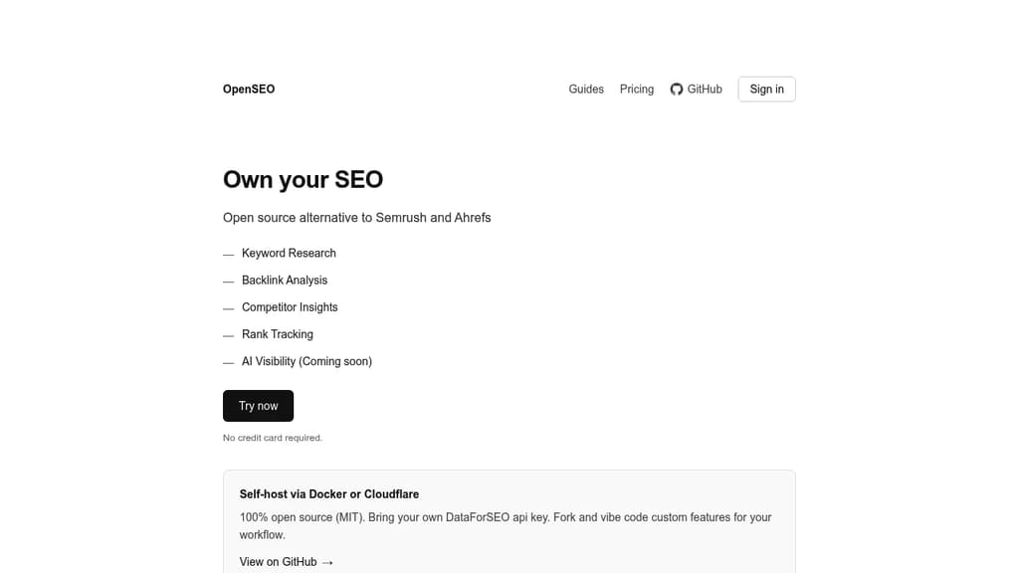Select the Keyword Research list item
Viewport: 1019px width, 573px height.
pos(289,253)
